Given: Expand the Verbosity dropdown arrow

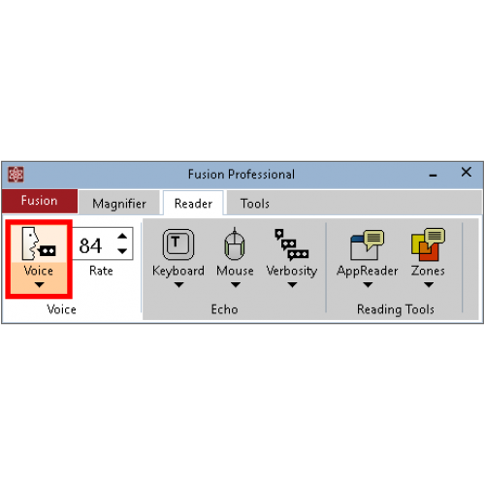Looking at the screenshot, I should pyautogui.click(x=292, y=285).
